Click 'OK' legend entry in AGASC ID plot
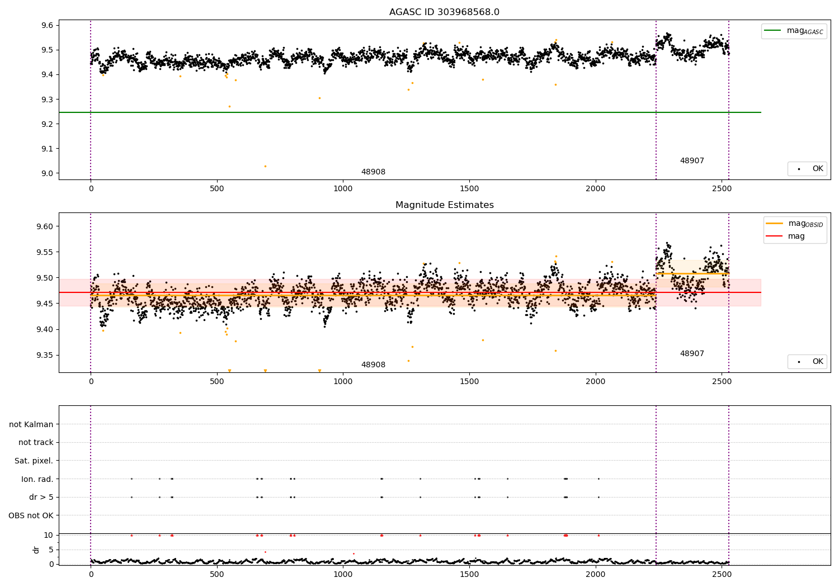This screenshot has height=587, width=839. click(818, 168)
